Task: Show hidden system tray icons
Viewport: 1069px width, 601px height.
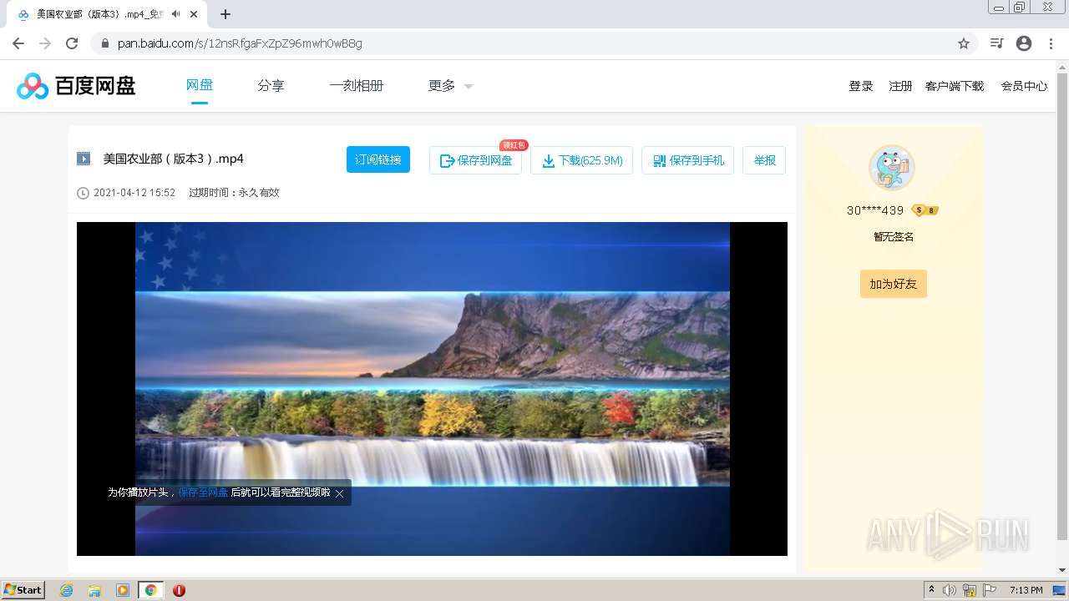Action: [x=931, y=589]
